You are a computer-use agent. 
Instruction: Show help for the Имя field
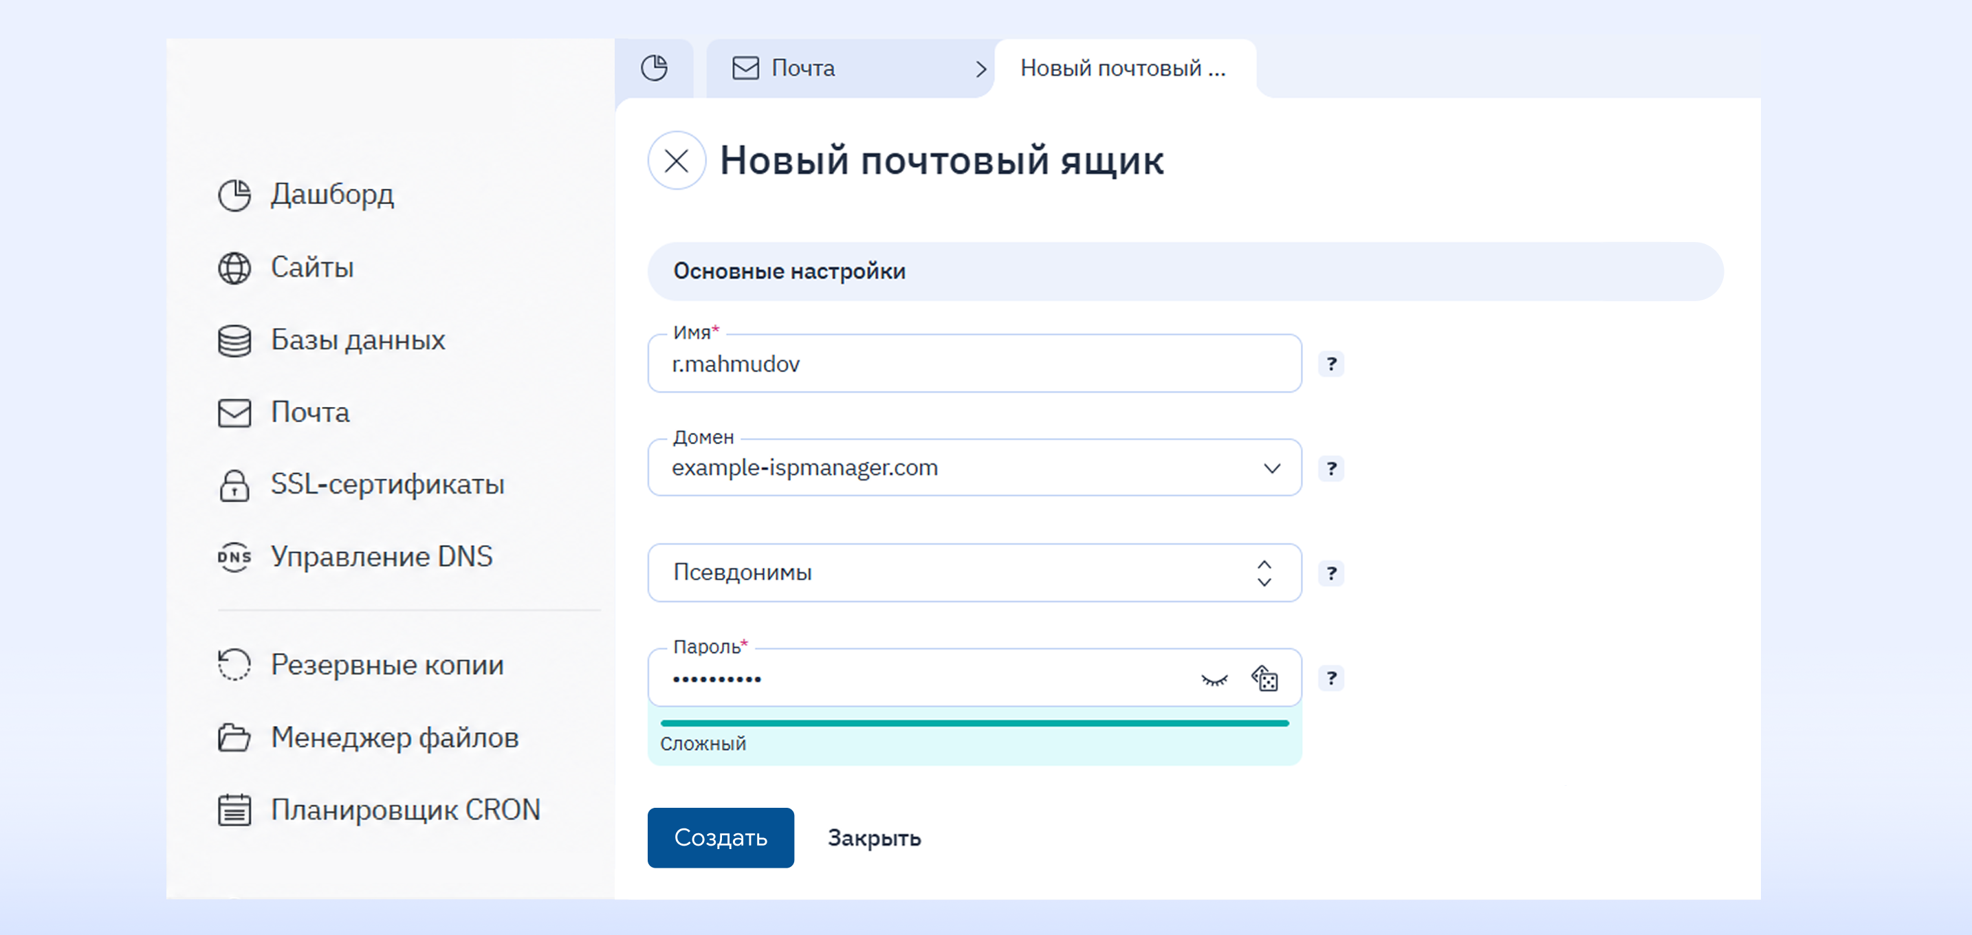pyautogui.click(x=1331, y=364)
